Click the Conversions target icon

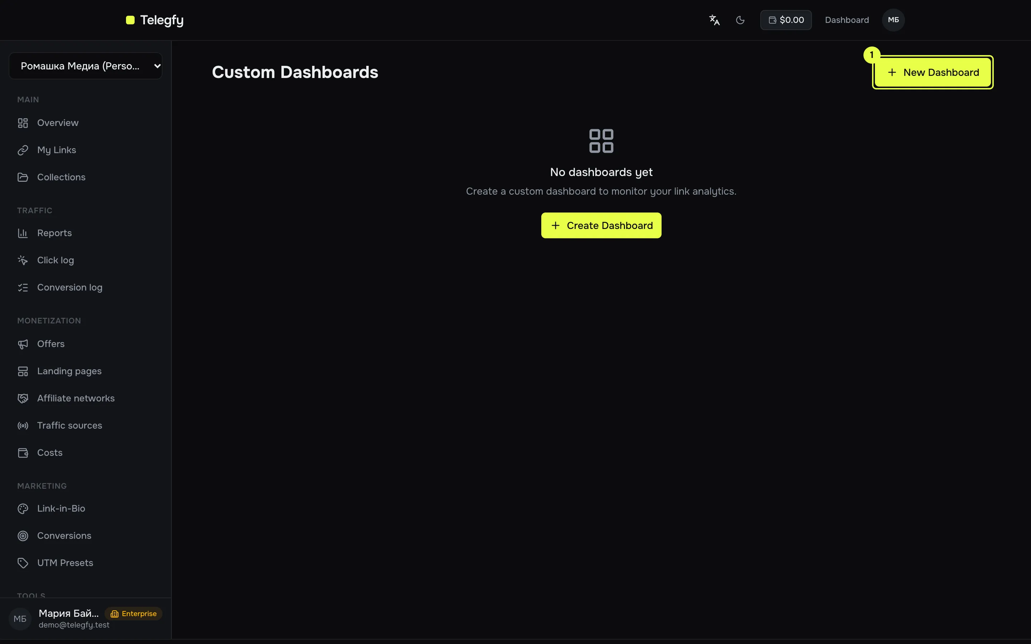coord(23,536)
